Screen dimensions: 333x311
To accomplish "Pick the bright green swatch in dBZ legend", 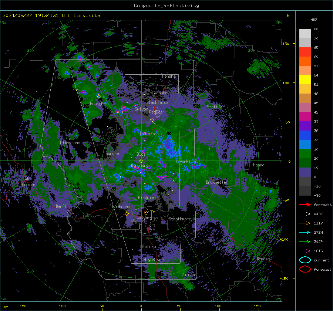I will pyautogui.click(x=305, y=153).
